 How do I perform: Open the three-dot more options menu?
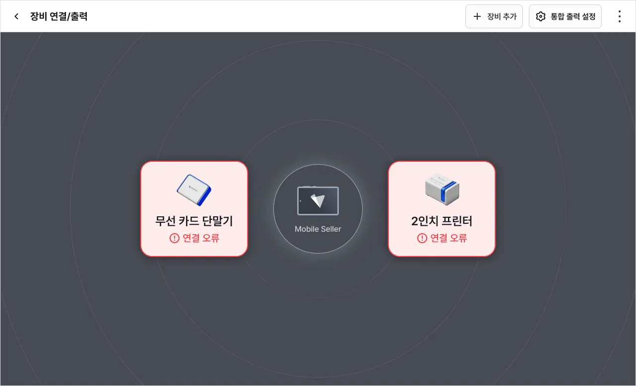tap(619, 16)
